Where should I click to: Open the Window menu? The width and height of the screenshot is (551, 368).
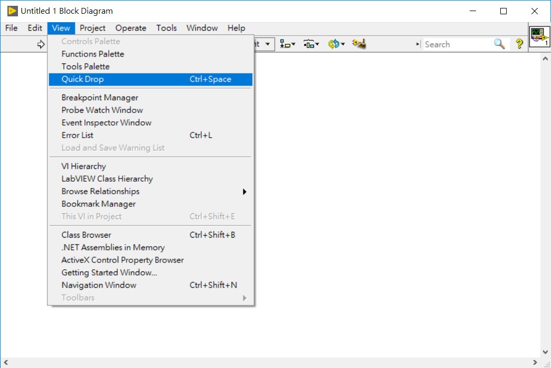[202, 28]
